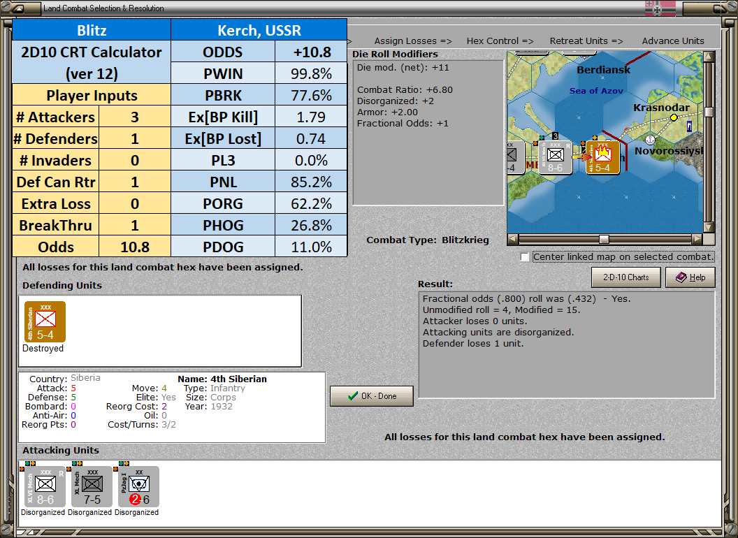Click the Blitz header cell

click(92, 30)
